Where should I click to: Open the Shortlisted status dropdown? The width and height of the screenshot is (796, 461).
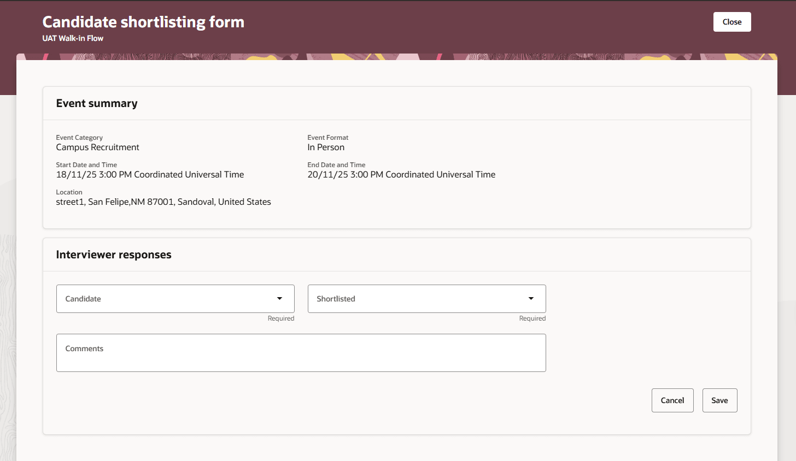[426, 299]
